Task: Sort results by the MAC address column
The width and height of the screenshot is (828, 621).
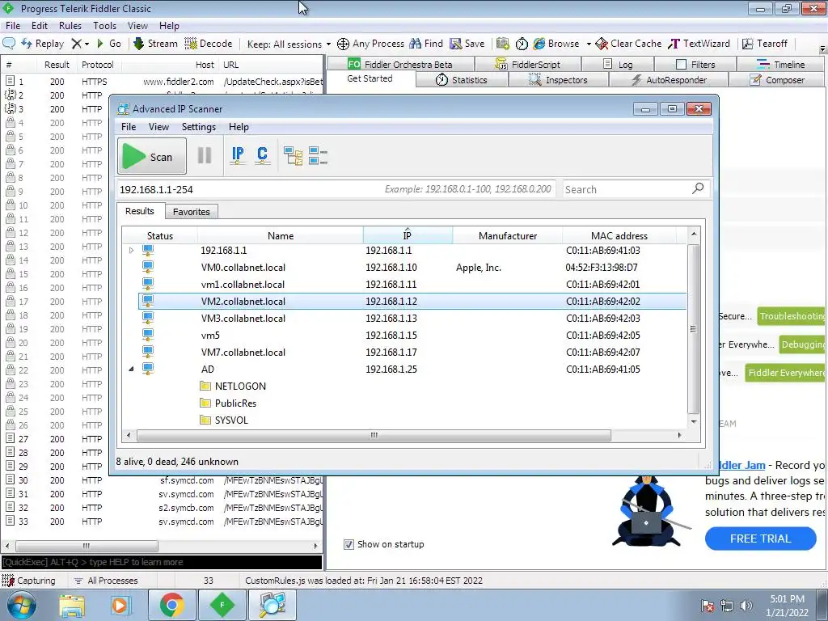Action: [619, 235]
